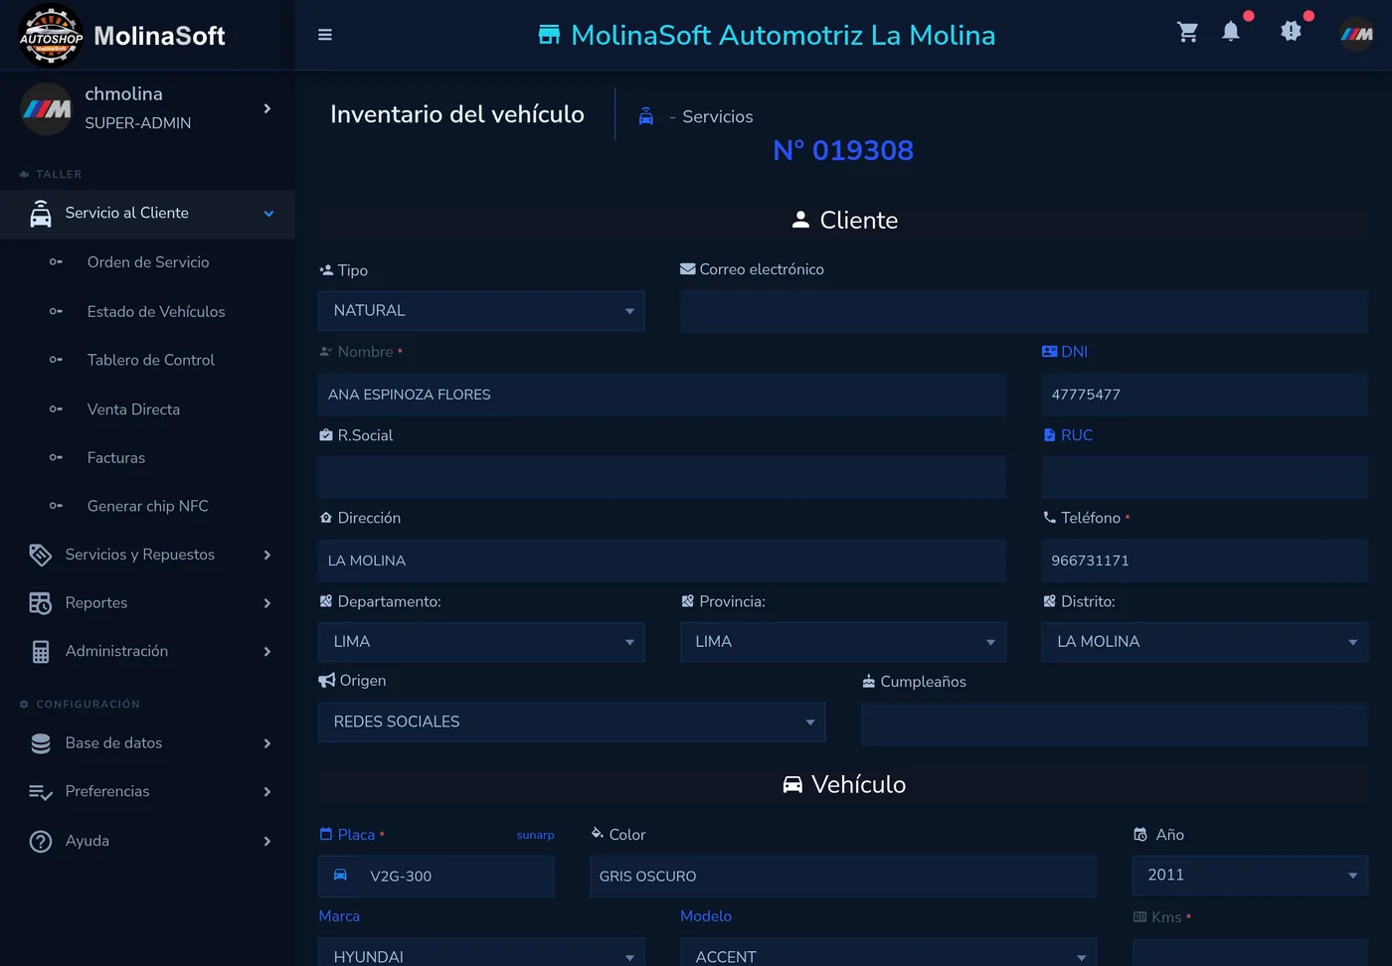Open the Origen dropdown showing REDES SOCIALES
Image resolution: width=1392 pixels, height=966 pixels.
[x=572, y=723]
